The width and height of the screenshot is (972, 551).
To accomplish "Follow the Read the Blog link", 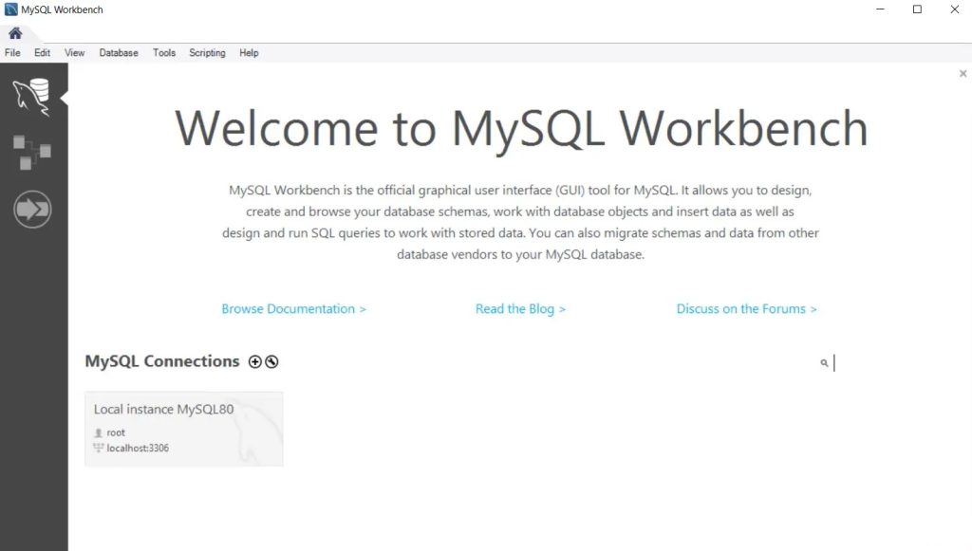I will (520, 308).
